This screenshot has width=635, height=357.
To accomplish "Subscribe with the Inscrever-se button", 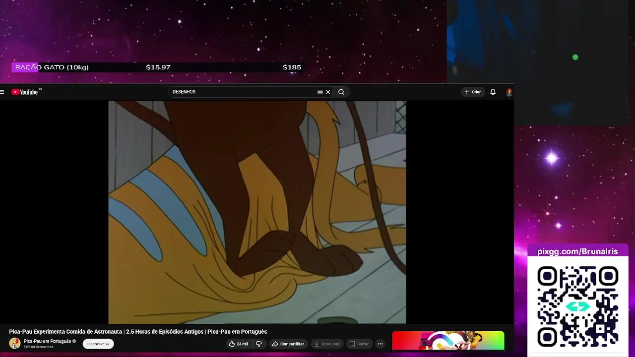I will [x=98, y=344].
